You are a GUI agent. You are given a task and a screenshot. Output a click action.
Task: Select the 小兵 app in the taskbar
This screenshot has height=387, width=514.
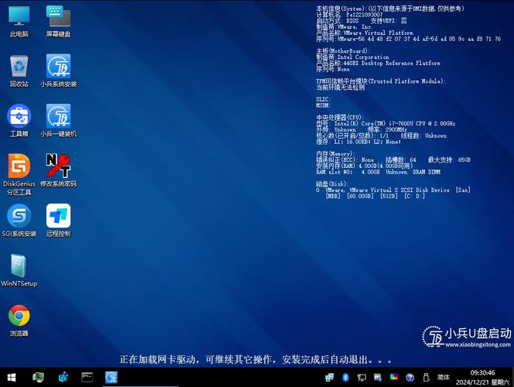point(112,377)
